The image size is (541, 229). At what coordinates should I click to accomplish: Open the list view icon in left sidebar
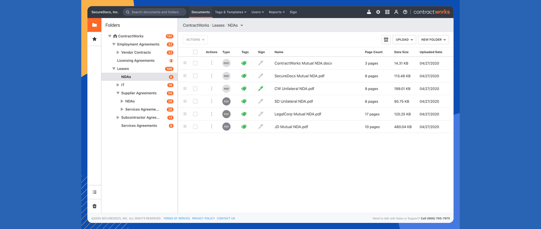click(95, 192)
